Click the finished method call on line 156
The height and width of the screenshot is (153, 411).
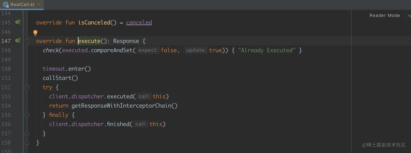[118, 124]
